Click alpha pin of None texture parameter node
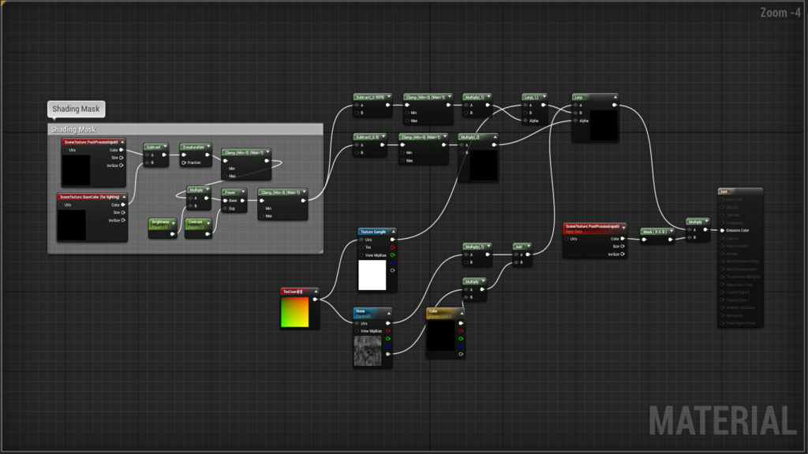The height and width of the screenshot is (454, 808). coord(388,354)
